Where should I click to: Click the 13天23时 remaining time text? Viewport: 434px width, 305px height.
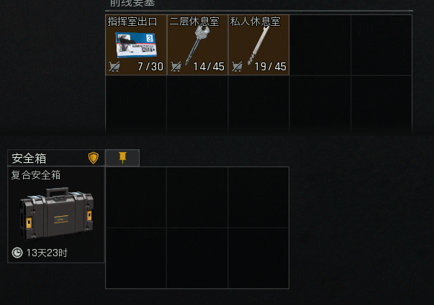(x=47, y=253)
